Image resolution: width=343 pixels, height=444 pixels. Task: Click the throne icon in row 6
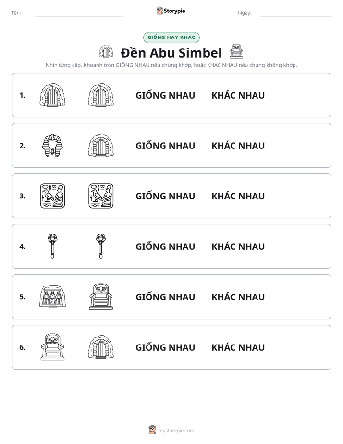coord(52,347)
